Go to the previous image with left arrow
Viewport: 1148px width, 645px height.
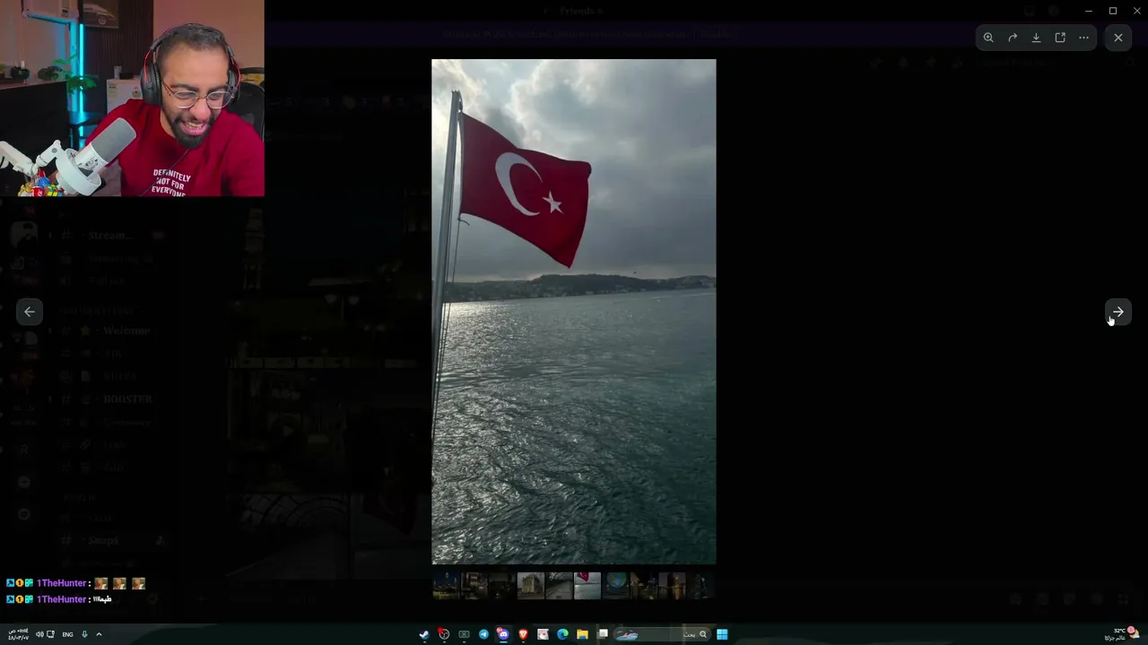click(x=30, y=312)
